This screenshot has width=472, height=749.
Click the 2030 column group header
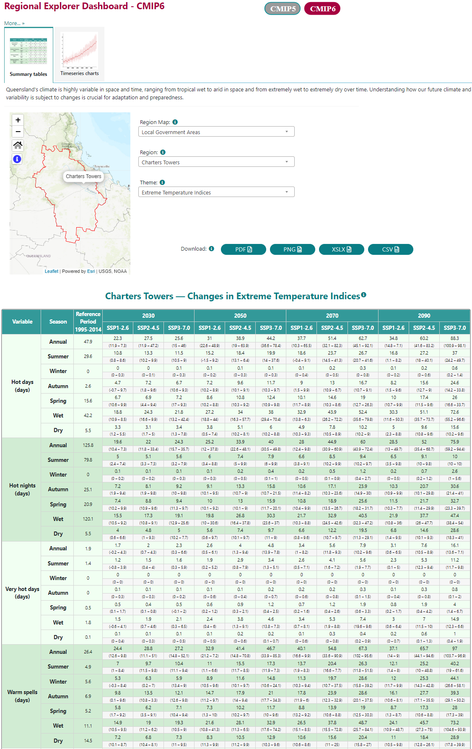click(148, 316)
